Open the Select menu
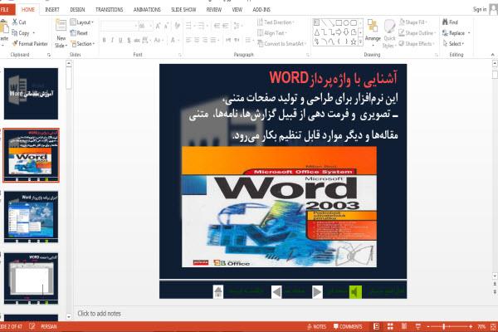The image size is (498, 332). (x=453, y=44)
